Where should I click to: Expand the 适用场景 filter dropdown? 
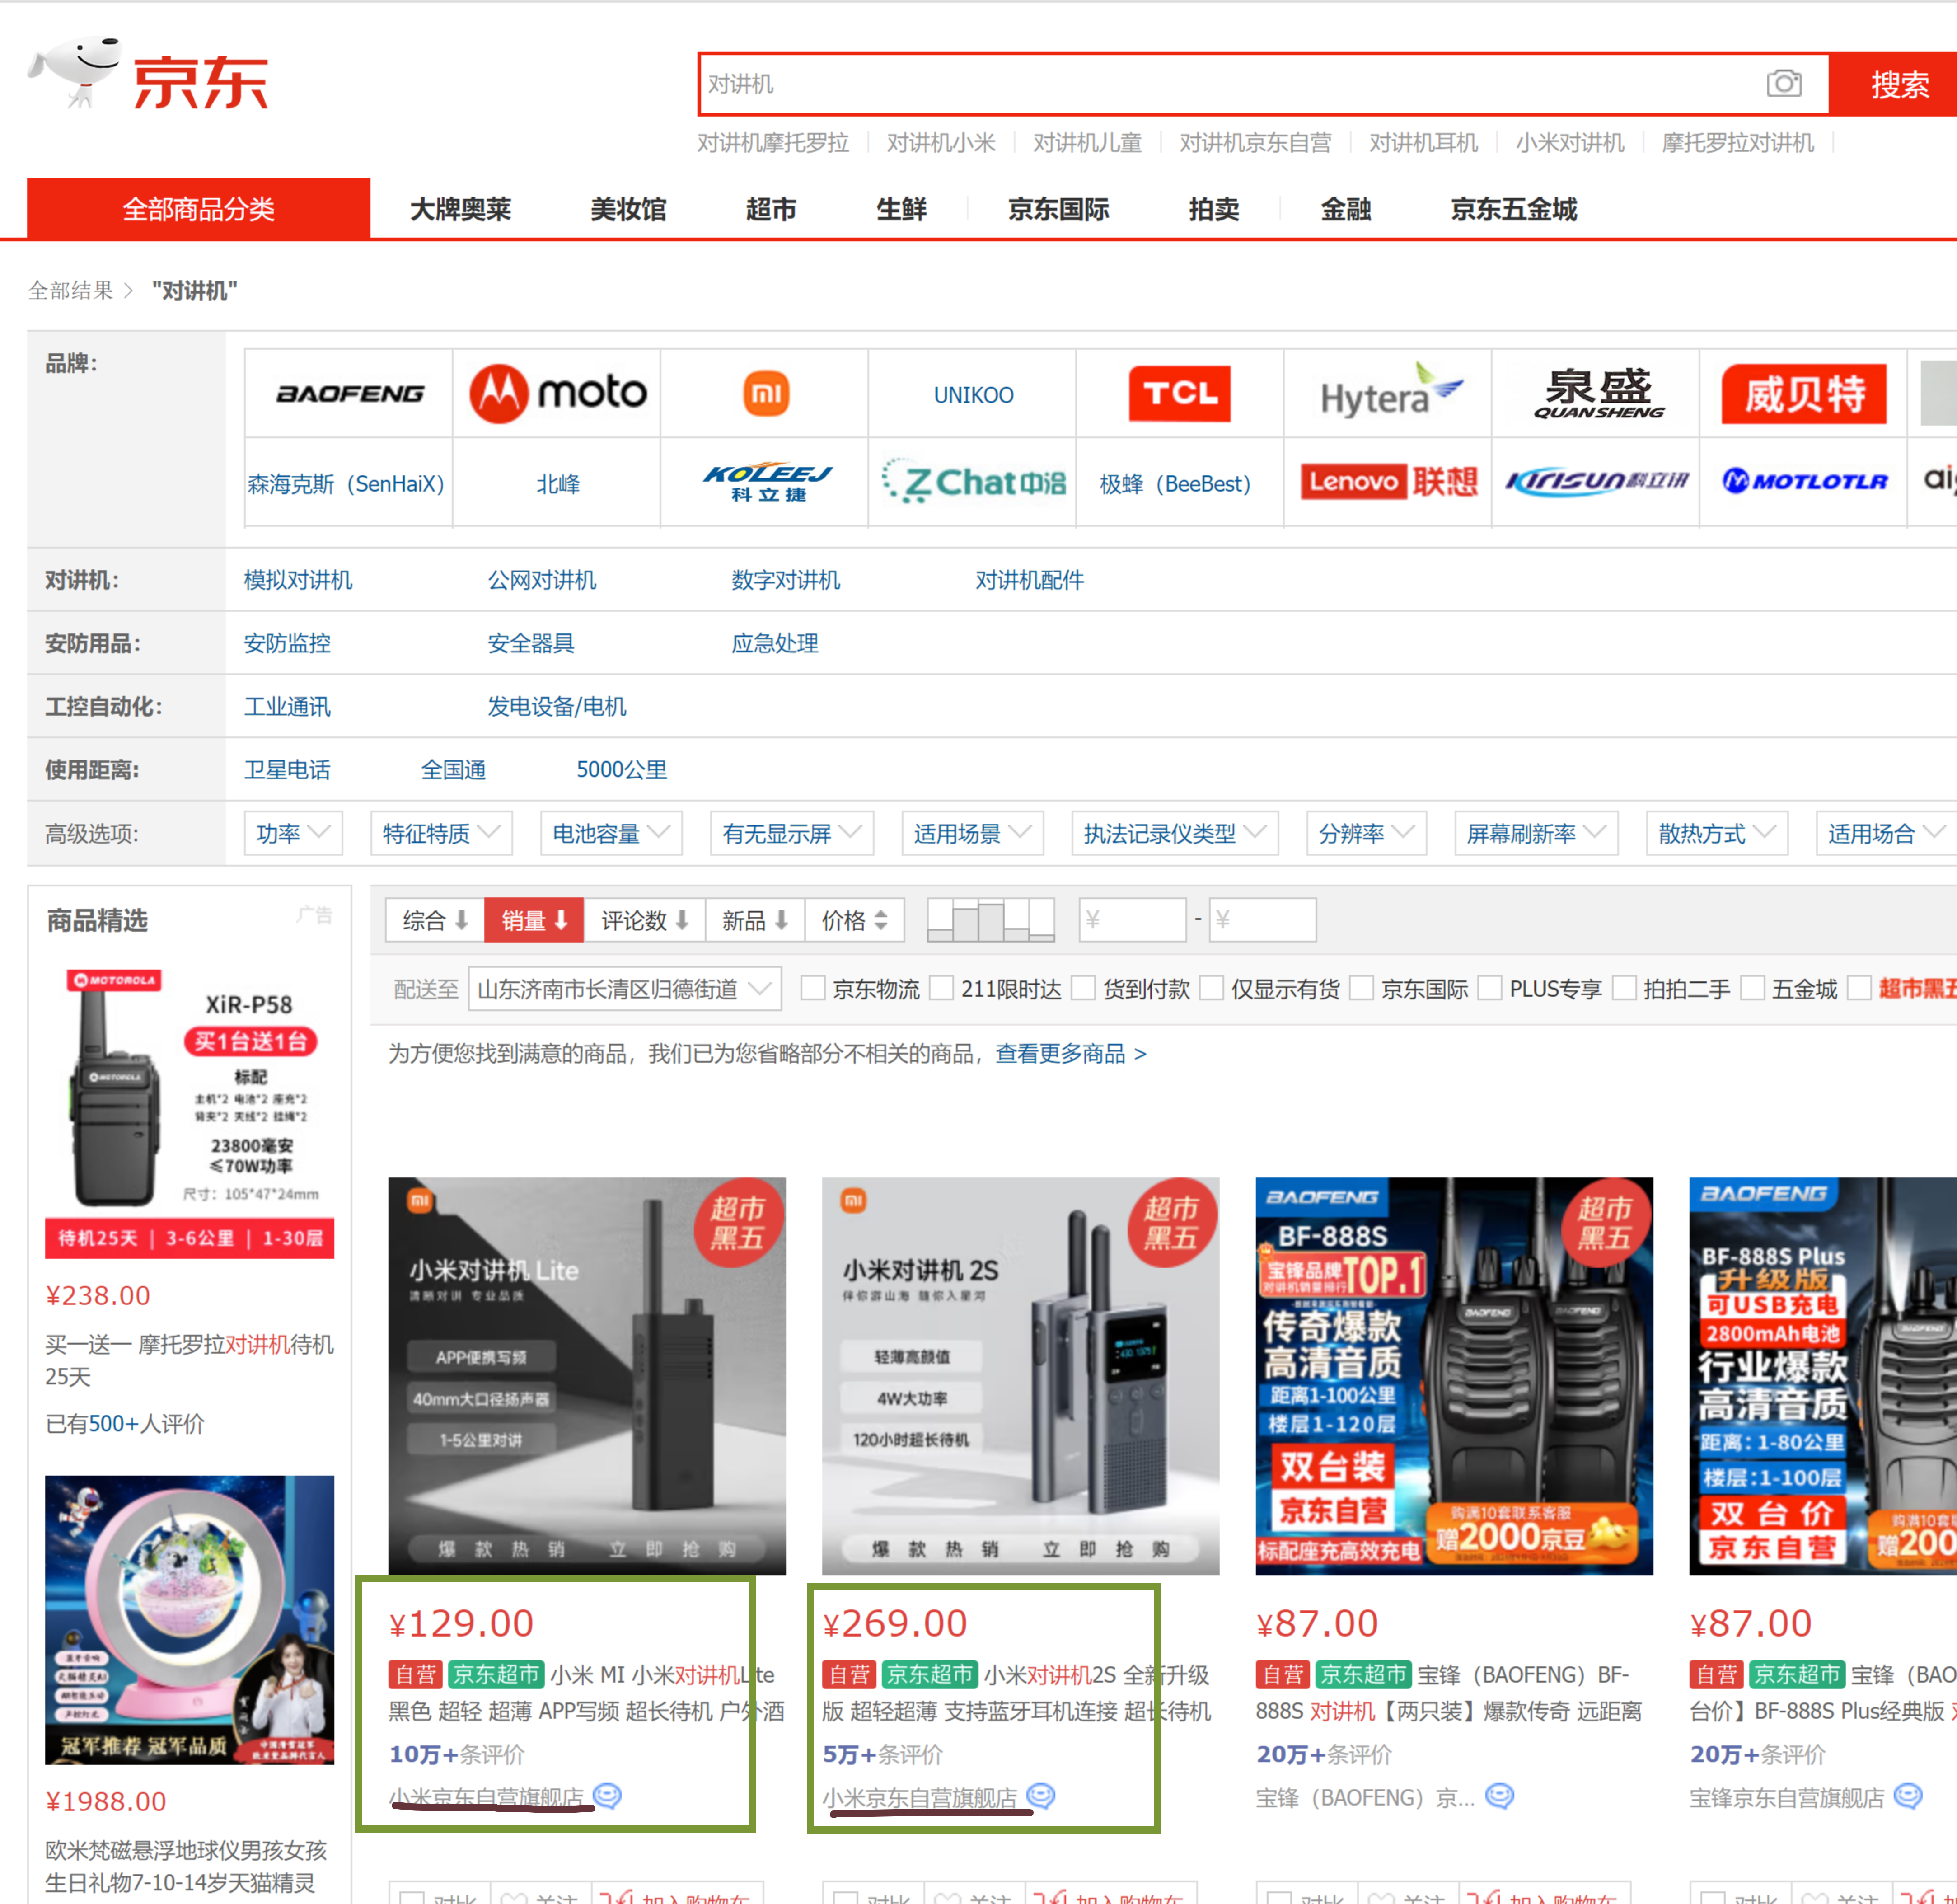coord(972,833)
